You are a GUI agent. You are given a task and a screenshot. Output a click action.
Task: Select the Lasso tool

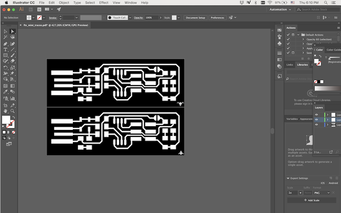pyautogui.click(x=13, y=37)
